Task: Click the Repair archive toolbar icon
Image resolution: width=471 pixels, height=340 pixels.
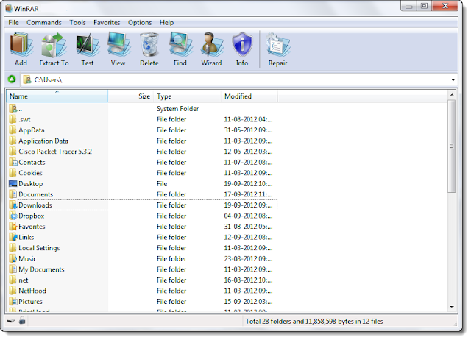Action: [278, 45]
